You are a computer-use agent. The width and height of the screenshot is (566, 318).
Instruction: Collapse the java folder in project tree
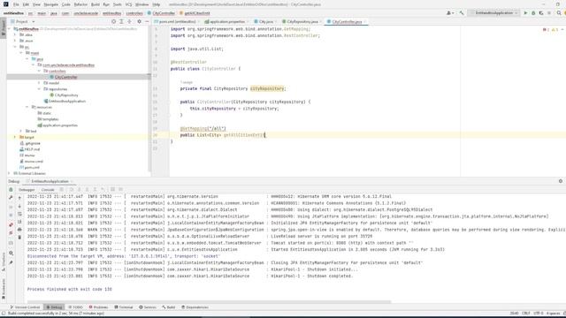click(x=27, y=59)
